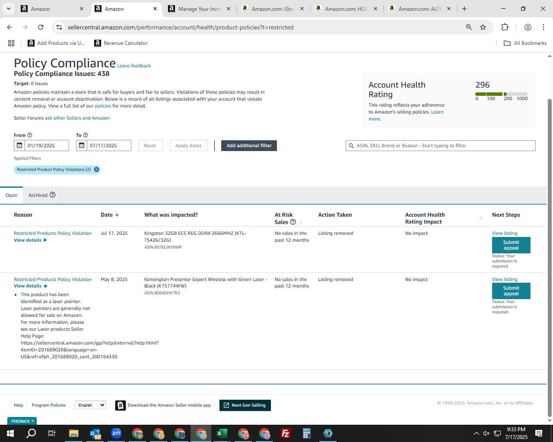The width and height of the screenshot is (553, 442).
Task: Reload the page with refresh icon
Action: (x=41, y=27)
